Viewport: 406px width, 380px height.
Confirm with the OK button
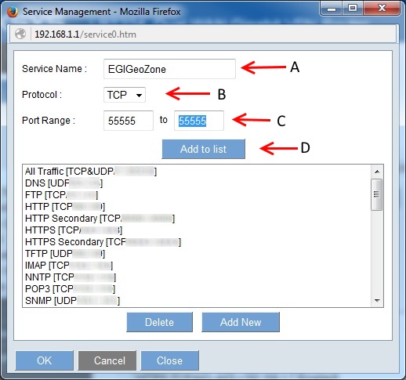[x=45, y=360]
